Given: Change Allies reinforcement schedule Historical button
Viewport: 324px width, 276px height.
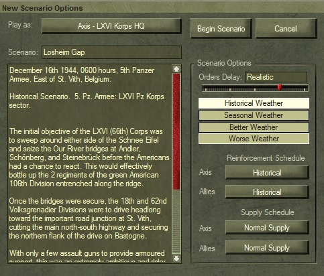Looking at the screenshot, I should pyautogui.click(x=267, y=192).
